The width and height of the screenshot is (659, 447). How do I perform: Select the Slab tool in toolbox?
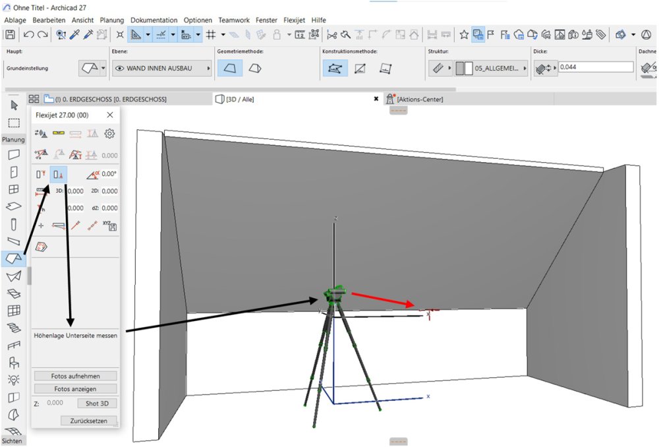click(x=13, y=206)
